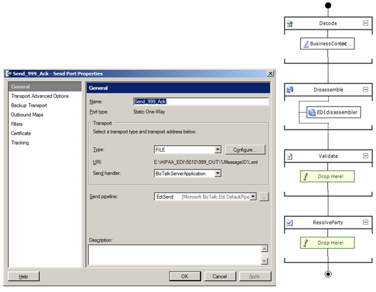376x292 pixels.
Task: Open the Send pipeline dropdown
Action: (253, 197)
